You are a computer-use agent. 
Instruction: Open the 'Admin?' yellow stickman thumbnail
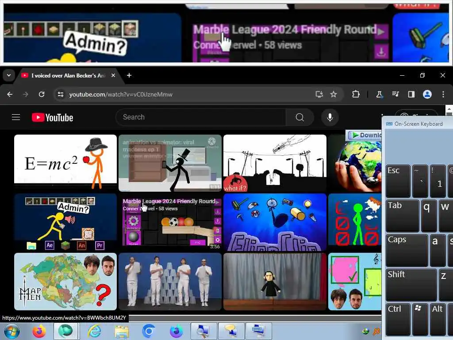65,222
